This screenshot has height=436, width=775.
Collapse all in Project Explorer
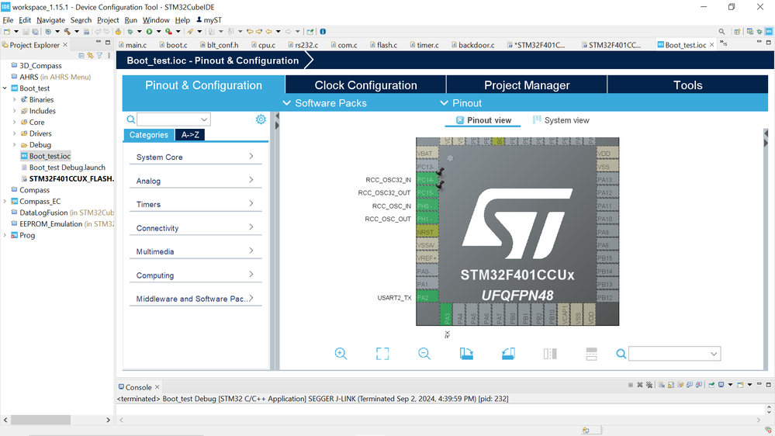pyautogui.click(x=81, y=55)
